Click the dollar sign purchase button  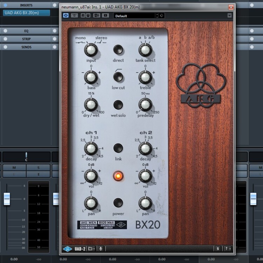pos(218,249)
